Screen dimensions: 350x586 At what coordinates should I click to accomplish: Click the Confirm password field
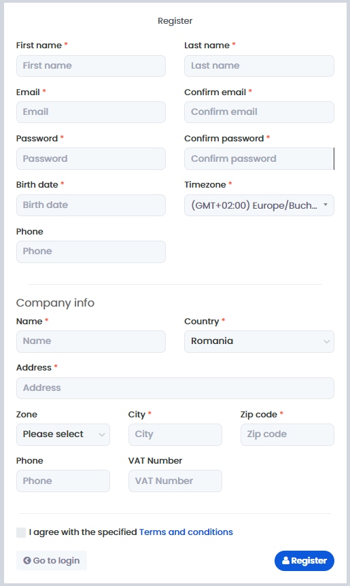pyautogui.click(x=259, y=158)
